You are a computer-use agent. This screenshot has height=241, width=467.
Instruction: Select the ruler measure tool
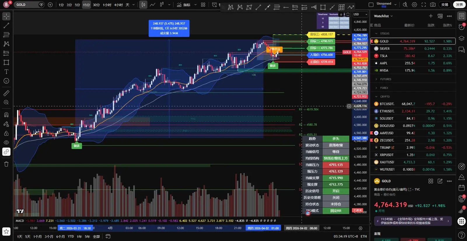[x=6, y=93]
